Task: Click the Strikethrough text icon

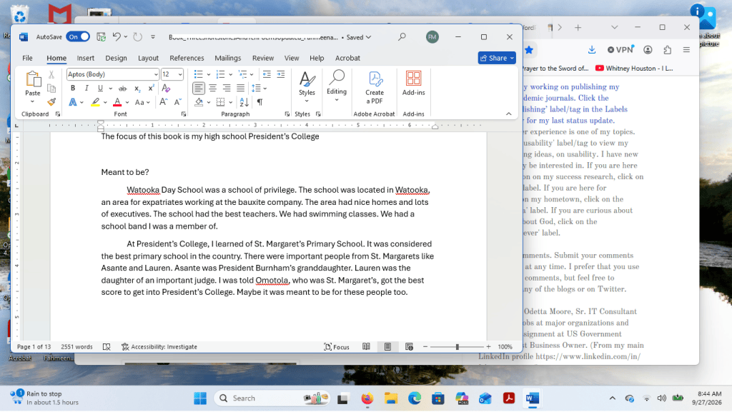Action: (x=122, y=88)
